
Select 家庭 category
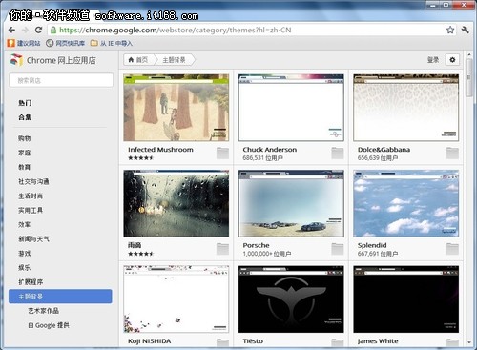(x=25, y=153)
